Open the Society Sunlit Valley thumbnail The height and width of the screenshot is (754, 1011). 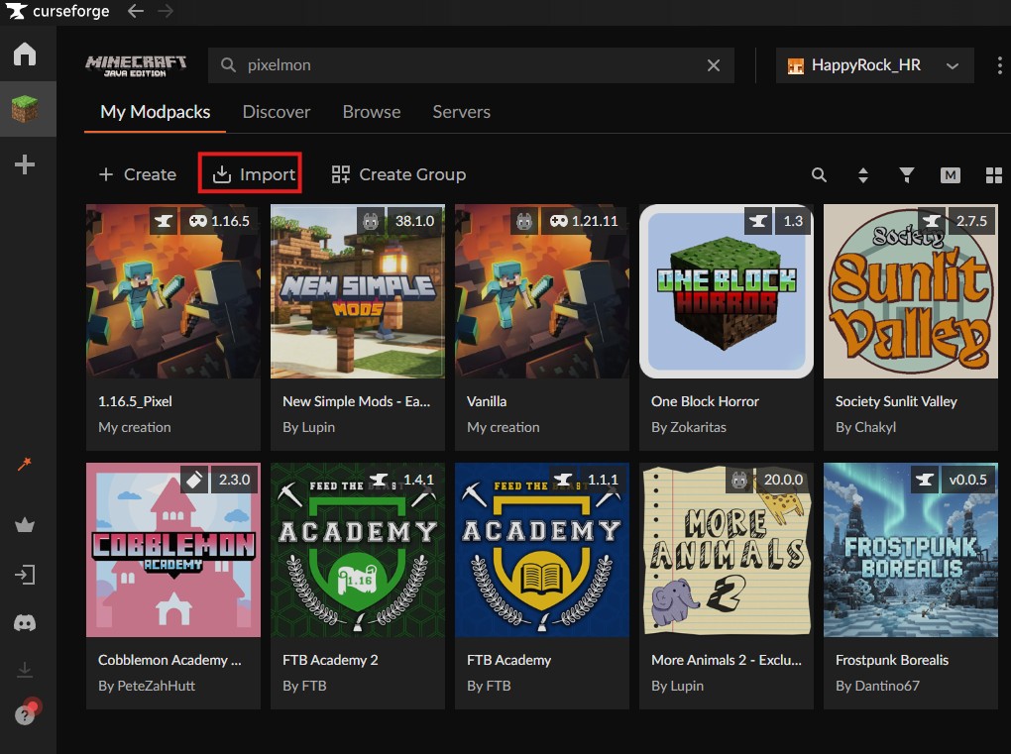pos(911,291)
